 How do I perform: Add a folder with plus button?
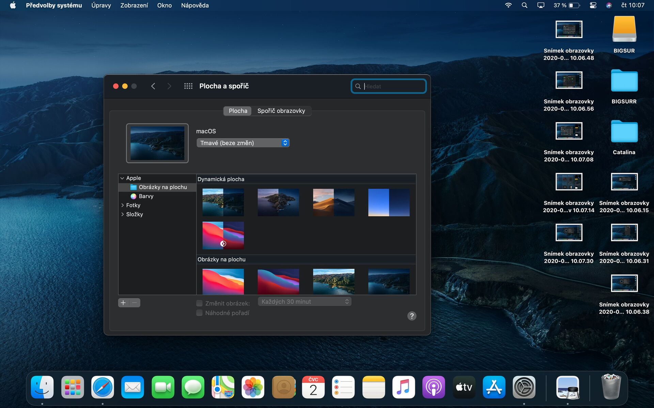(x=123, y=303)
